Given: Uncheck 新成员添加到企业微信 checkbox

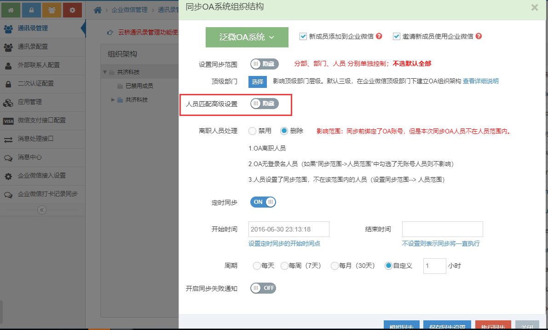Looking at the screenshot, I should [303, 36].
